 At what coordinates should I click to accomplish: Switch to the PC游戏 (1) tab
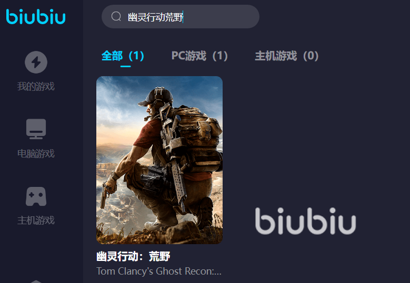[199, 56]
